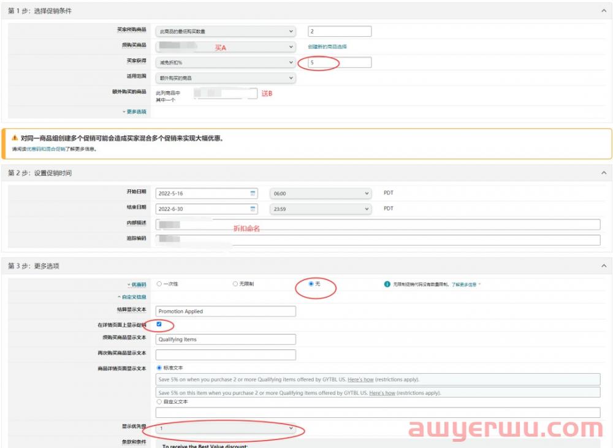Click the 额外购买的商品 product field
Screen dimensions: 613x448
point(226,93)
